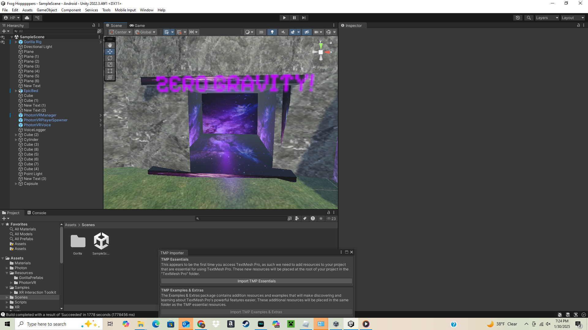
Task: Toggle visibility for SampleScene
Action: pos(3,37)
